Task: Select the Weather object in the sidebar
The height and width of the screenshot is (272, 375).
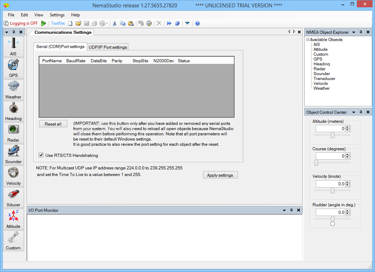Action: click(x=13, y=90)
